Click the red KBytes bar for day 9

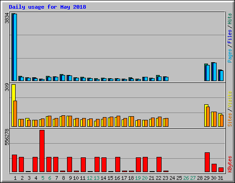coord(69,165)
